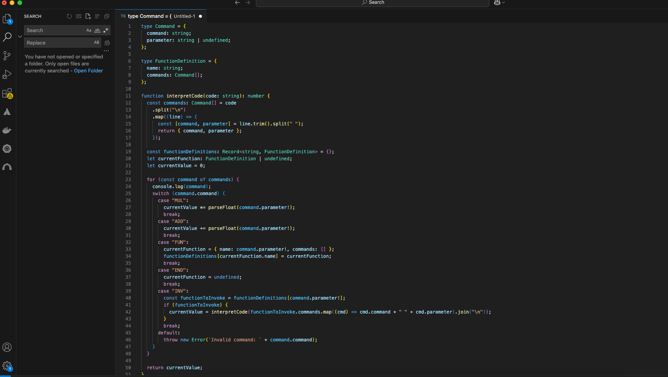Click the Open Folder link
The height and width of the screenshot is (377, 668).
tap(88, 71)
